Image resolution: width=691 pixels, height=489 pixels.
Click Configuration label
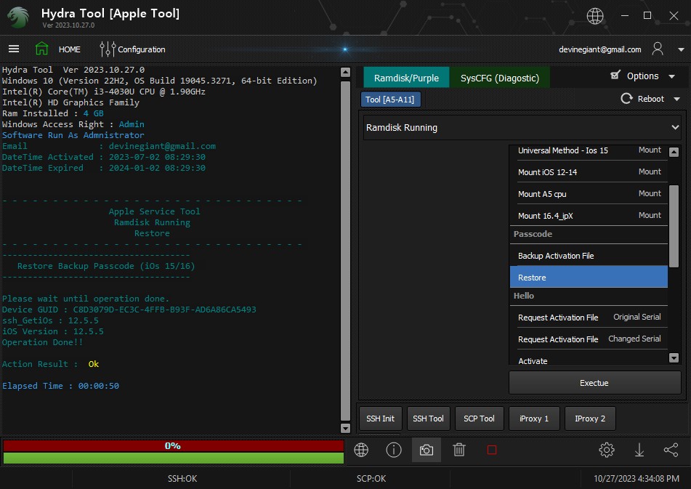click(142, 49)
